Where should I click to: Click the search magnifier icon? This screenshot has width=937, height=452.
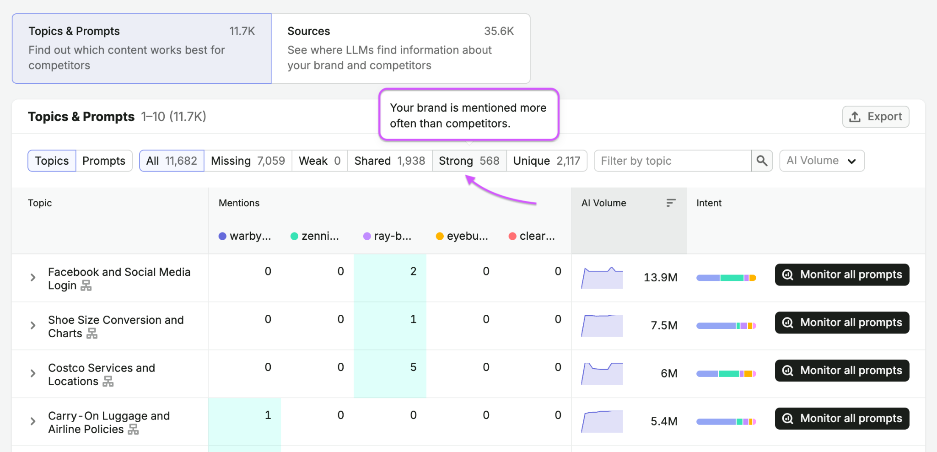pyautogui.click(x=762, y=161)
